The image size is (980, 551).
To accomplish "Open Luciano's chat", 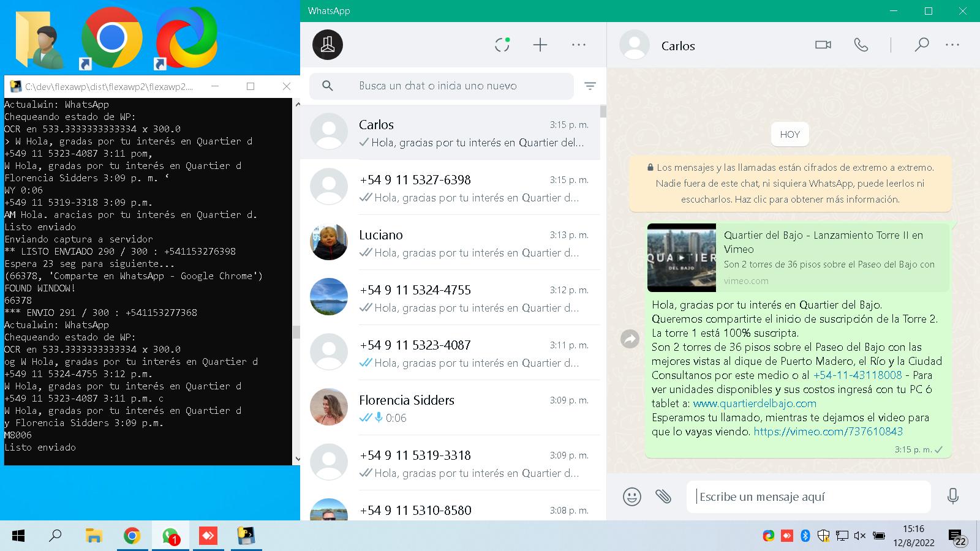I will 450,243.
